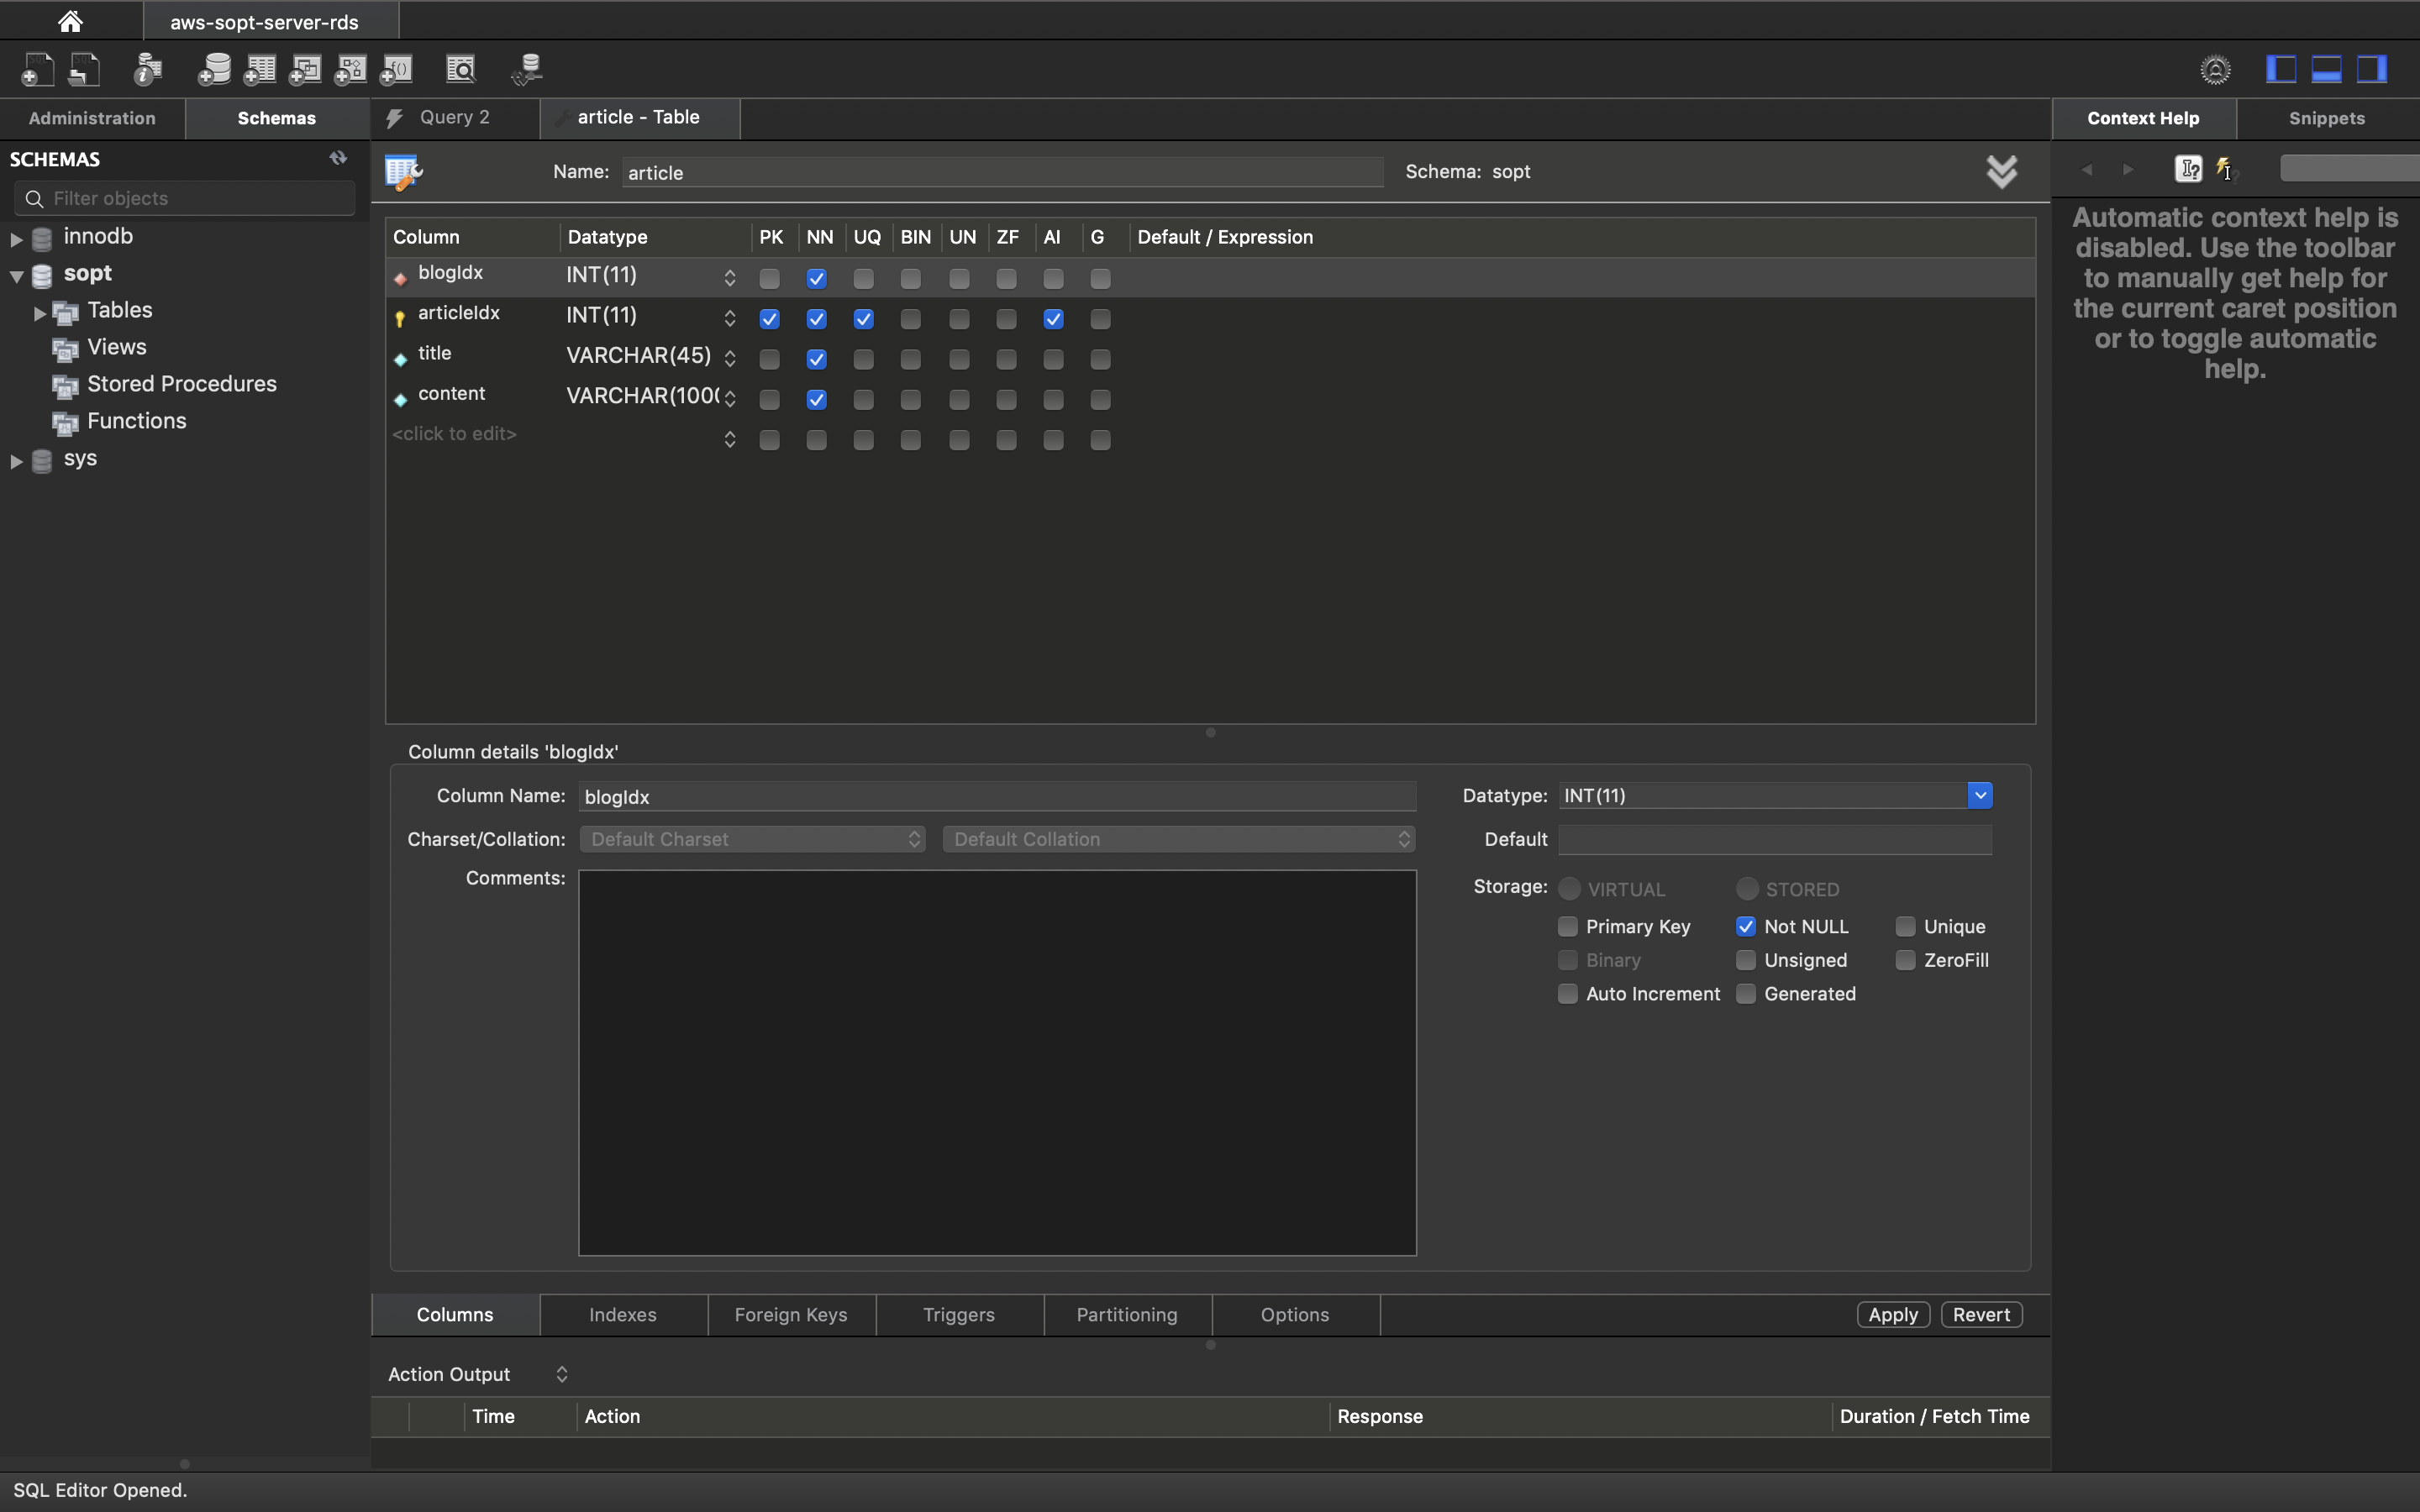The image size is (2420, 1512).
Task: Go to home screen icon
Action: [x=70, y=21]
